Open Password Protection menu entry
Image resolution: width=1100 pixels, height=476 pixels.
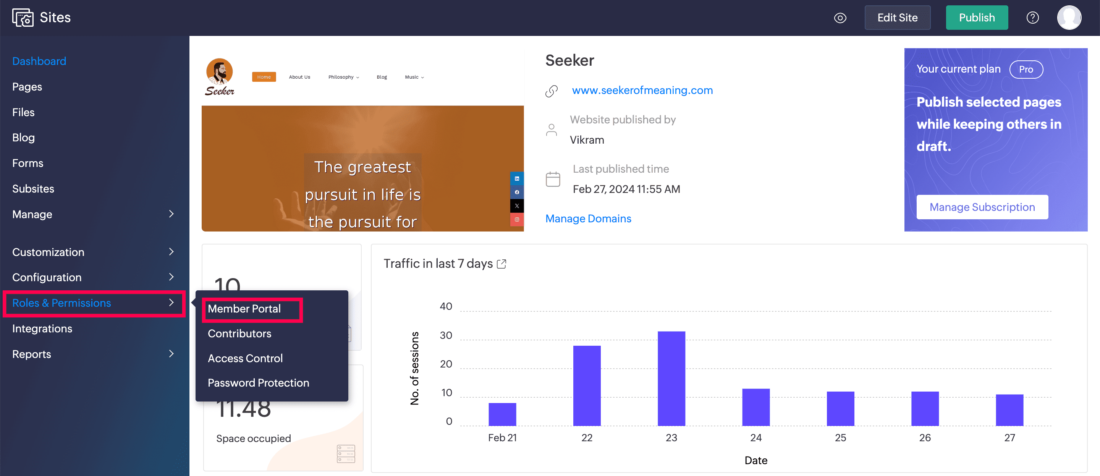click(x=258, y=383)
